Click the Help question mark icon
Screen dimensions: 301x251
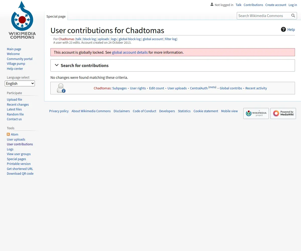[283, 29]
